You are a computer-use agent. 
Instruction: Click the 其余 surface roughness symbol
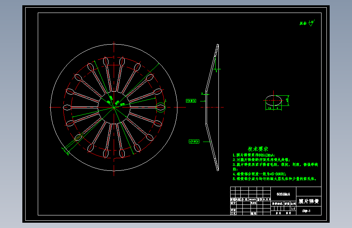307,23
